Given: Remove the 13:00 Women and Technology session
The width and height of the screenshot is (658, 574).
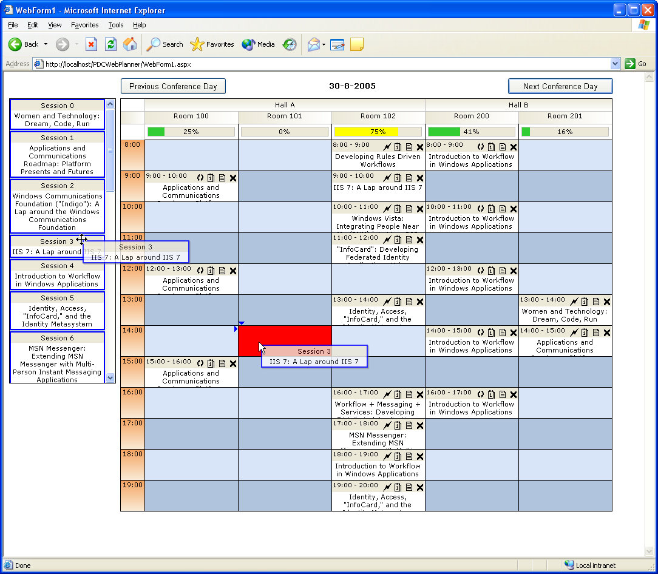Looking at the screenshot, I should [x=607, y=302].
